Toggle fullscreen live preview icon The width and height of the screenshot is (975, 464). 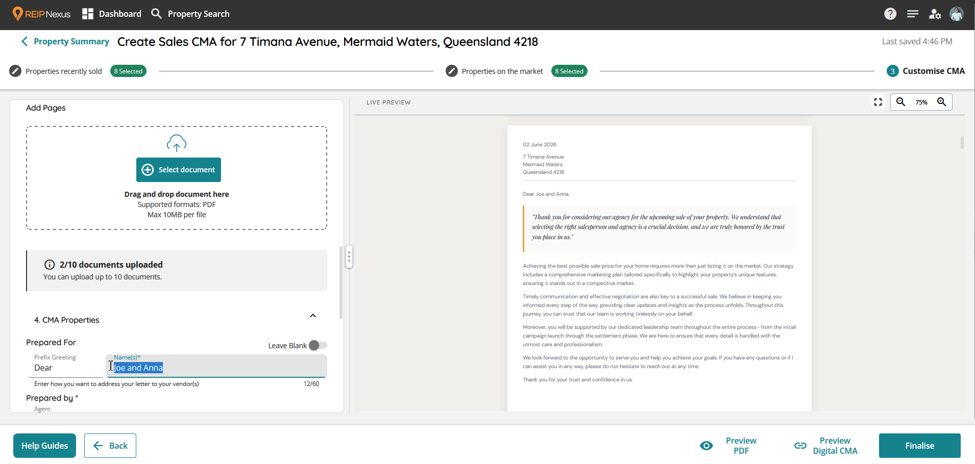[x=878, y=102]
